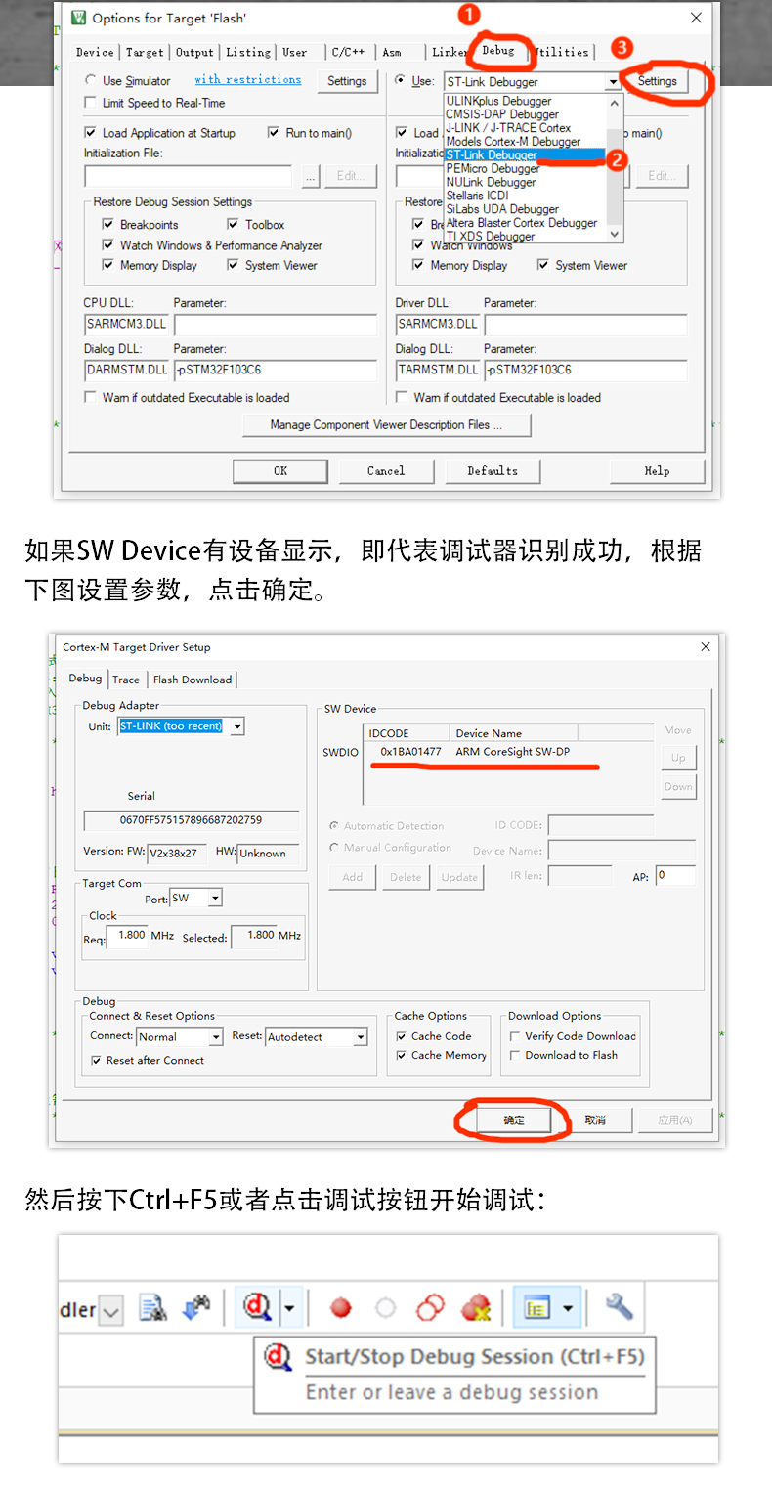The image size is (772, 1492).
Task: Check Verify Code Download option
Action: 515,1036
